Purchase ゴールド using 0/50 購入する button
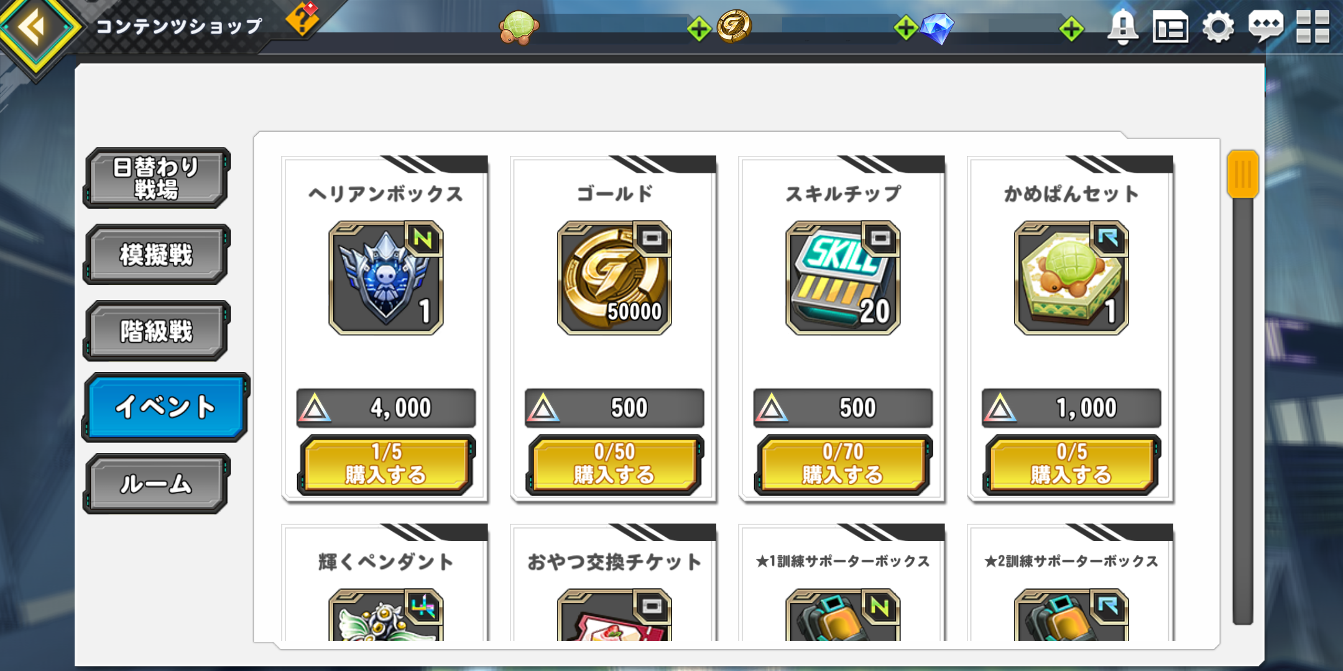 pyautogui.click(x=614, y=464)
